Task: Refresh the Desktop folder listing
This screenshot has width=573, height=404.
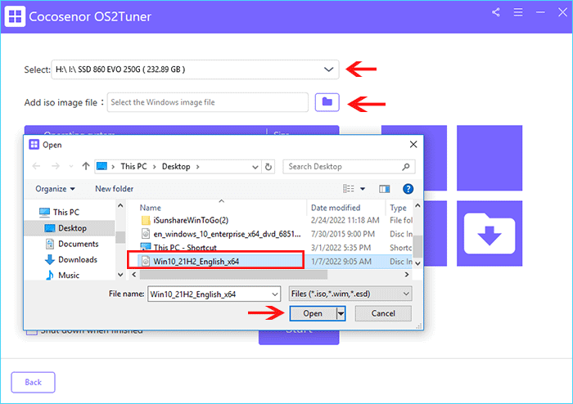Action: (268, 167)
